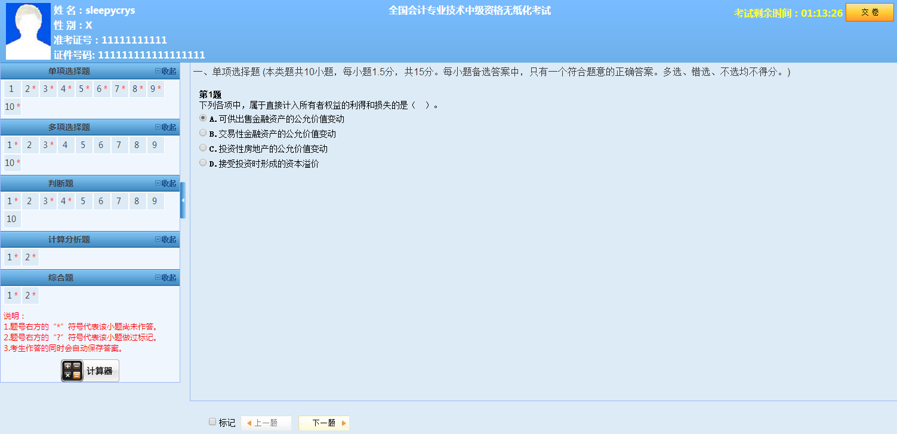897x434 pixels.
Task: Go to calculation analysis question 1
Action: click(11, 257)
